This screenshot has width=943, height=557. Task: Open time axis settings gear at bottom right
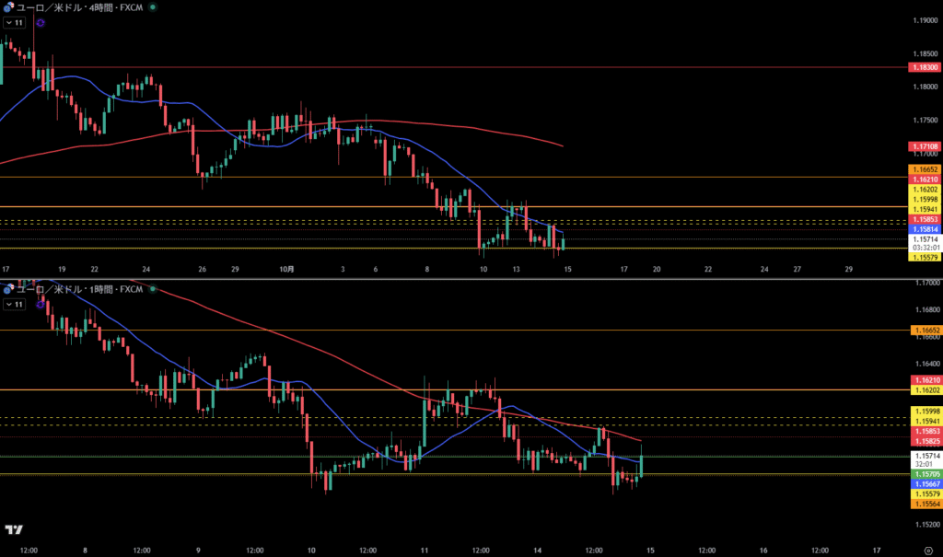click(x=927, y=550)
